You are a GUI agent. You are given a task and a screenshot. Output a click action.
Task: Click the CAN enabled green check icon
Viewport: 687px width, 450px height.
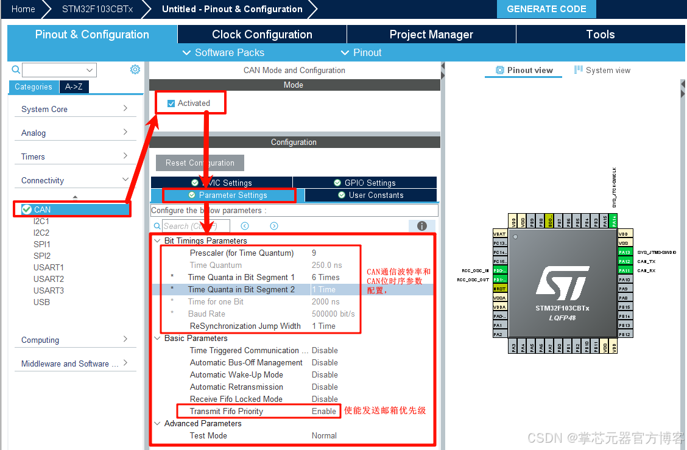(27, 209)
